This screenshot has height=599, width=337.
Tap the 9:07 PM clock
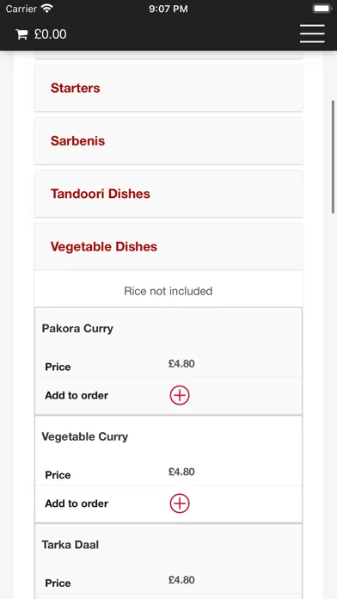coord(168,9)
